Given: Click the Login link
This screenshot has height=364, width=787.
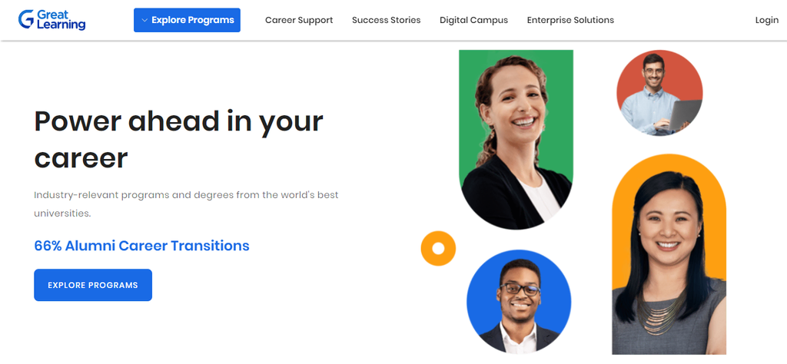Looking at the screenshot, I should coord(766,20).
